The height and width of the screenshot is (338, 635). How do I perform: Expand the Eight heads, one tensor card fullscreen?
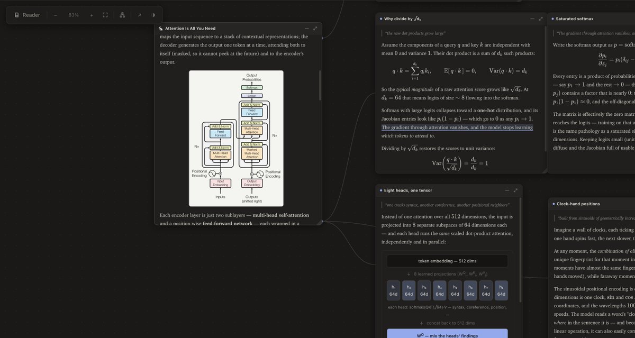(x=516, y=190)
